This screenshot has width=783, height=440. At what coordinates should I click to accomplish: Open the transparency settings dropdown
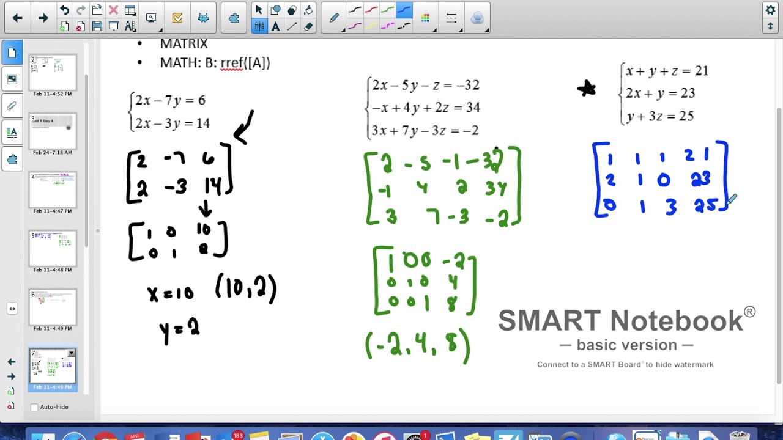coord(478,18)
